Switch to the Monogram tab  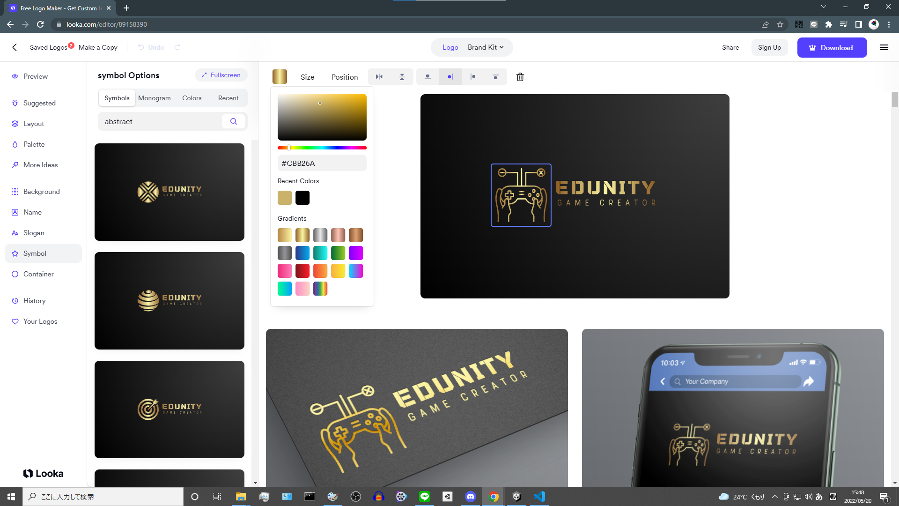pos(154,98)
